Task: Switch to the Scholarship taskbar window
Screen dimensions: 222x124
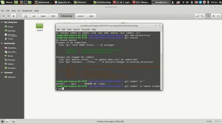Action: 102,2
